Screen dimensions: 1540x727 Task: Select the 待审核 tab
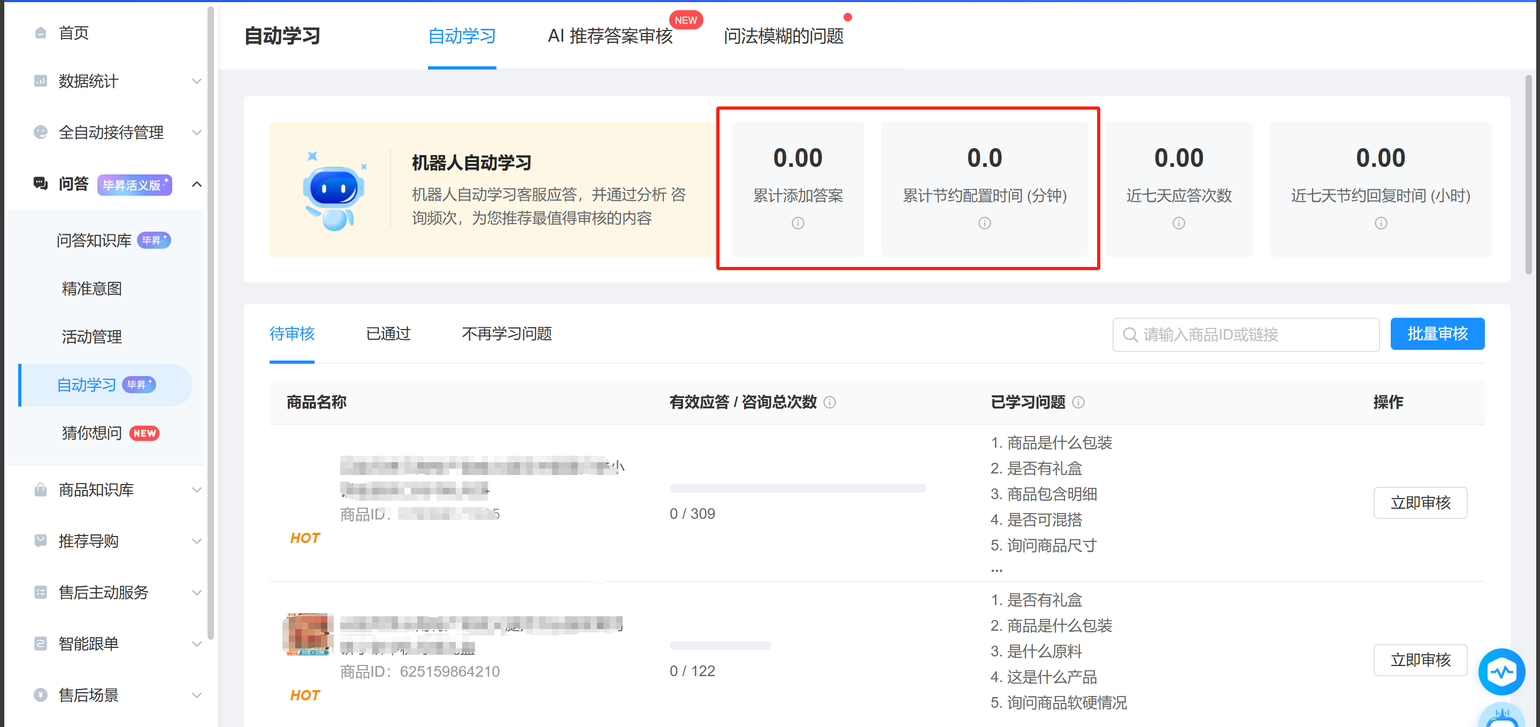292,334
